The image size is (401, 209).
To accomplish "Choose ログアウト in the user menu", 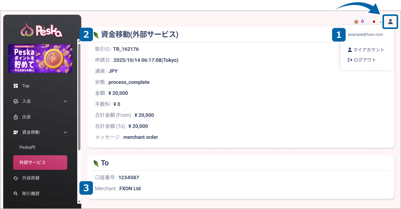I will point(362,60).
